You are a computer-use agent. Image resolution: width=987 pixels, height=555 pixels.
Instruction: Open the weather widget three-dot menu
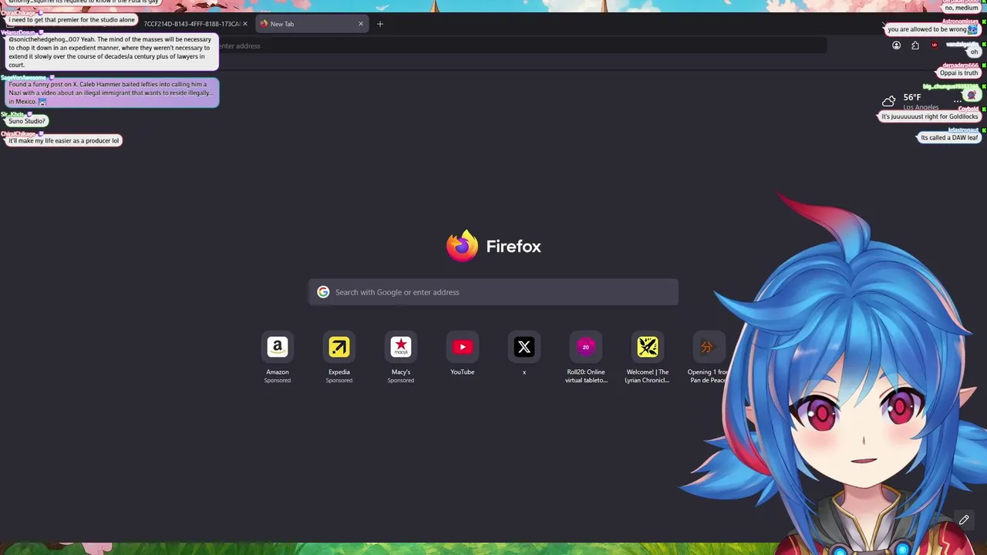pos(957,100)
